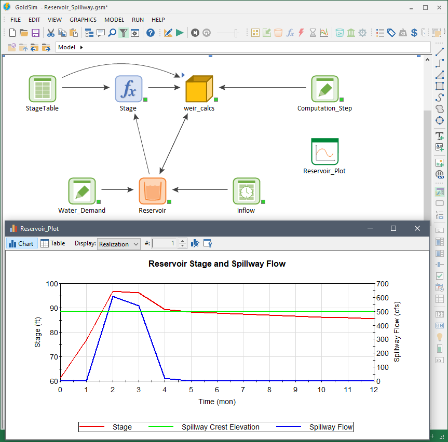Open the RUN menu

pyautogui.click(x=138, y=20)
